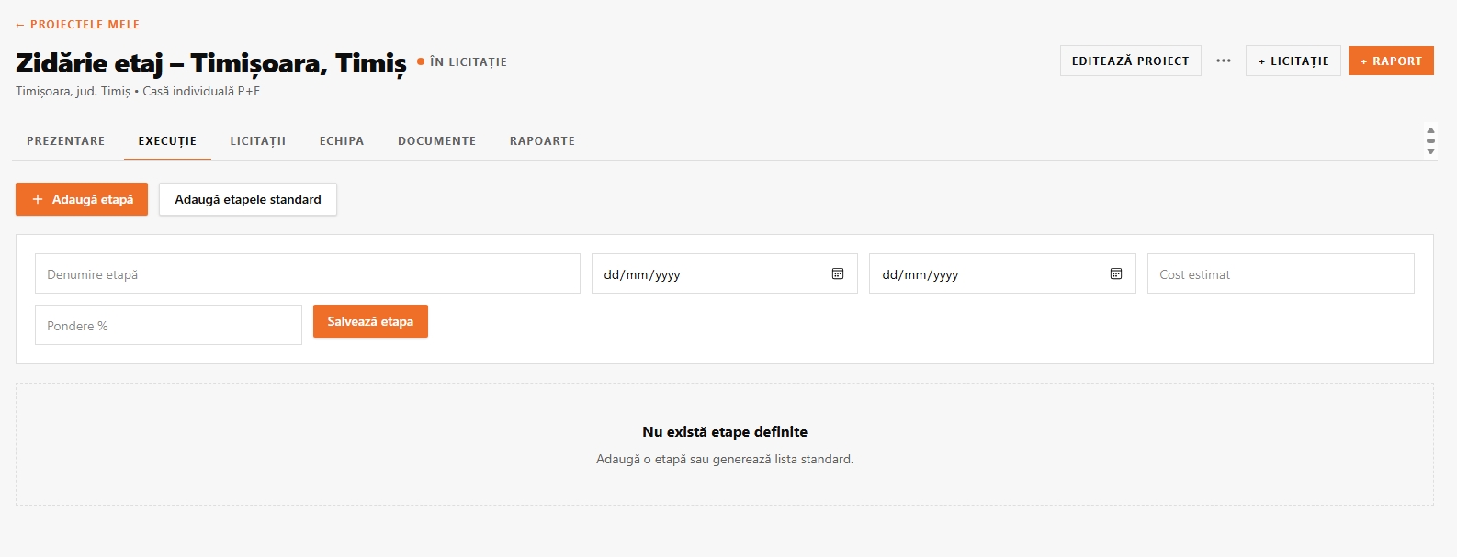Click the orange În licitație status dot
This screenshot has height=557, width=1457.
tap(421, 61)
